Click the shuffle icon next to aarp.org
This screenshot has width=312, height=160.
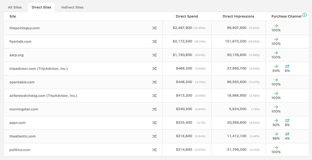pyautogui.click(x=155, y=55)
